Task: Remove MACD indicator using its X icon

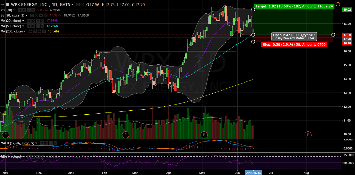Action: pos(55,143)
